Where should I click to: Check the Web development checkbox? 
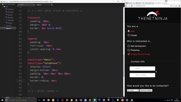(129, 46)
